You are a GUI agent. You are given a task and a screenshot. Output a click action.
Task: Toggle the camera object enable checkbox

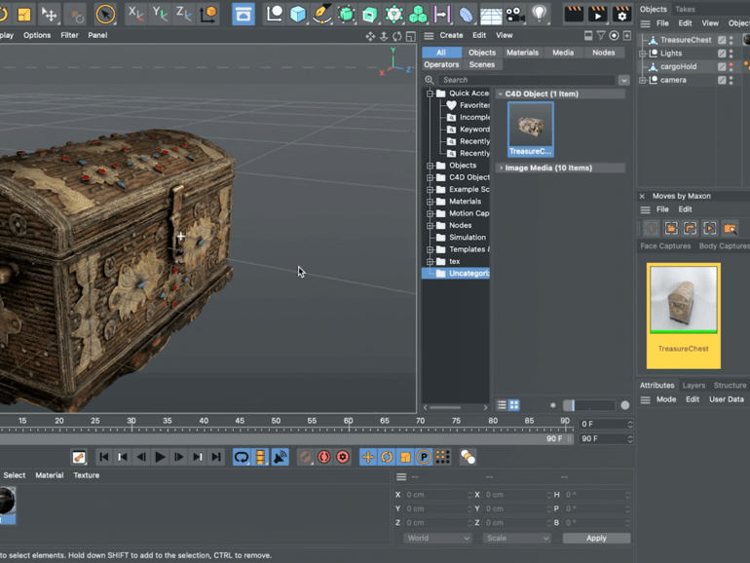tap(722, 80)
